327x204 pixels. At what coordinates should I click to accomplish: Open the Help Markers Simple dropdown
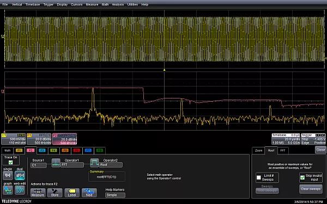[116, 195]
